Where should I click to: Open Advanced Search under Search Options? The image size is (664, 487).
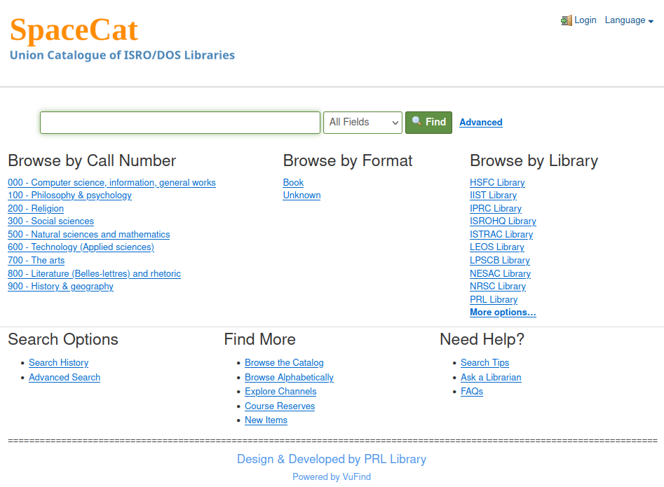click(65, 377)
